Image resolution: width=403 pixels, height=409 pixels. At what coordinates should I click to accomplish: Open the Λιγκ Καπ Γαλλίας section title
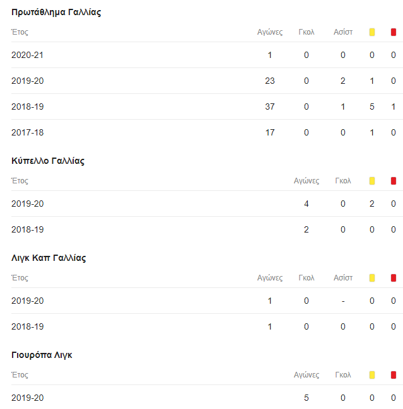(49, 258)
